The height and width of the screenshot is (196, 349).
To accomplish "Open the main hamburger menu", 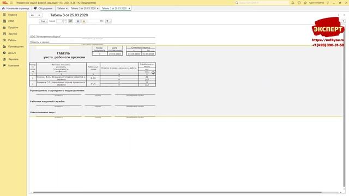I will coord(11,3).
